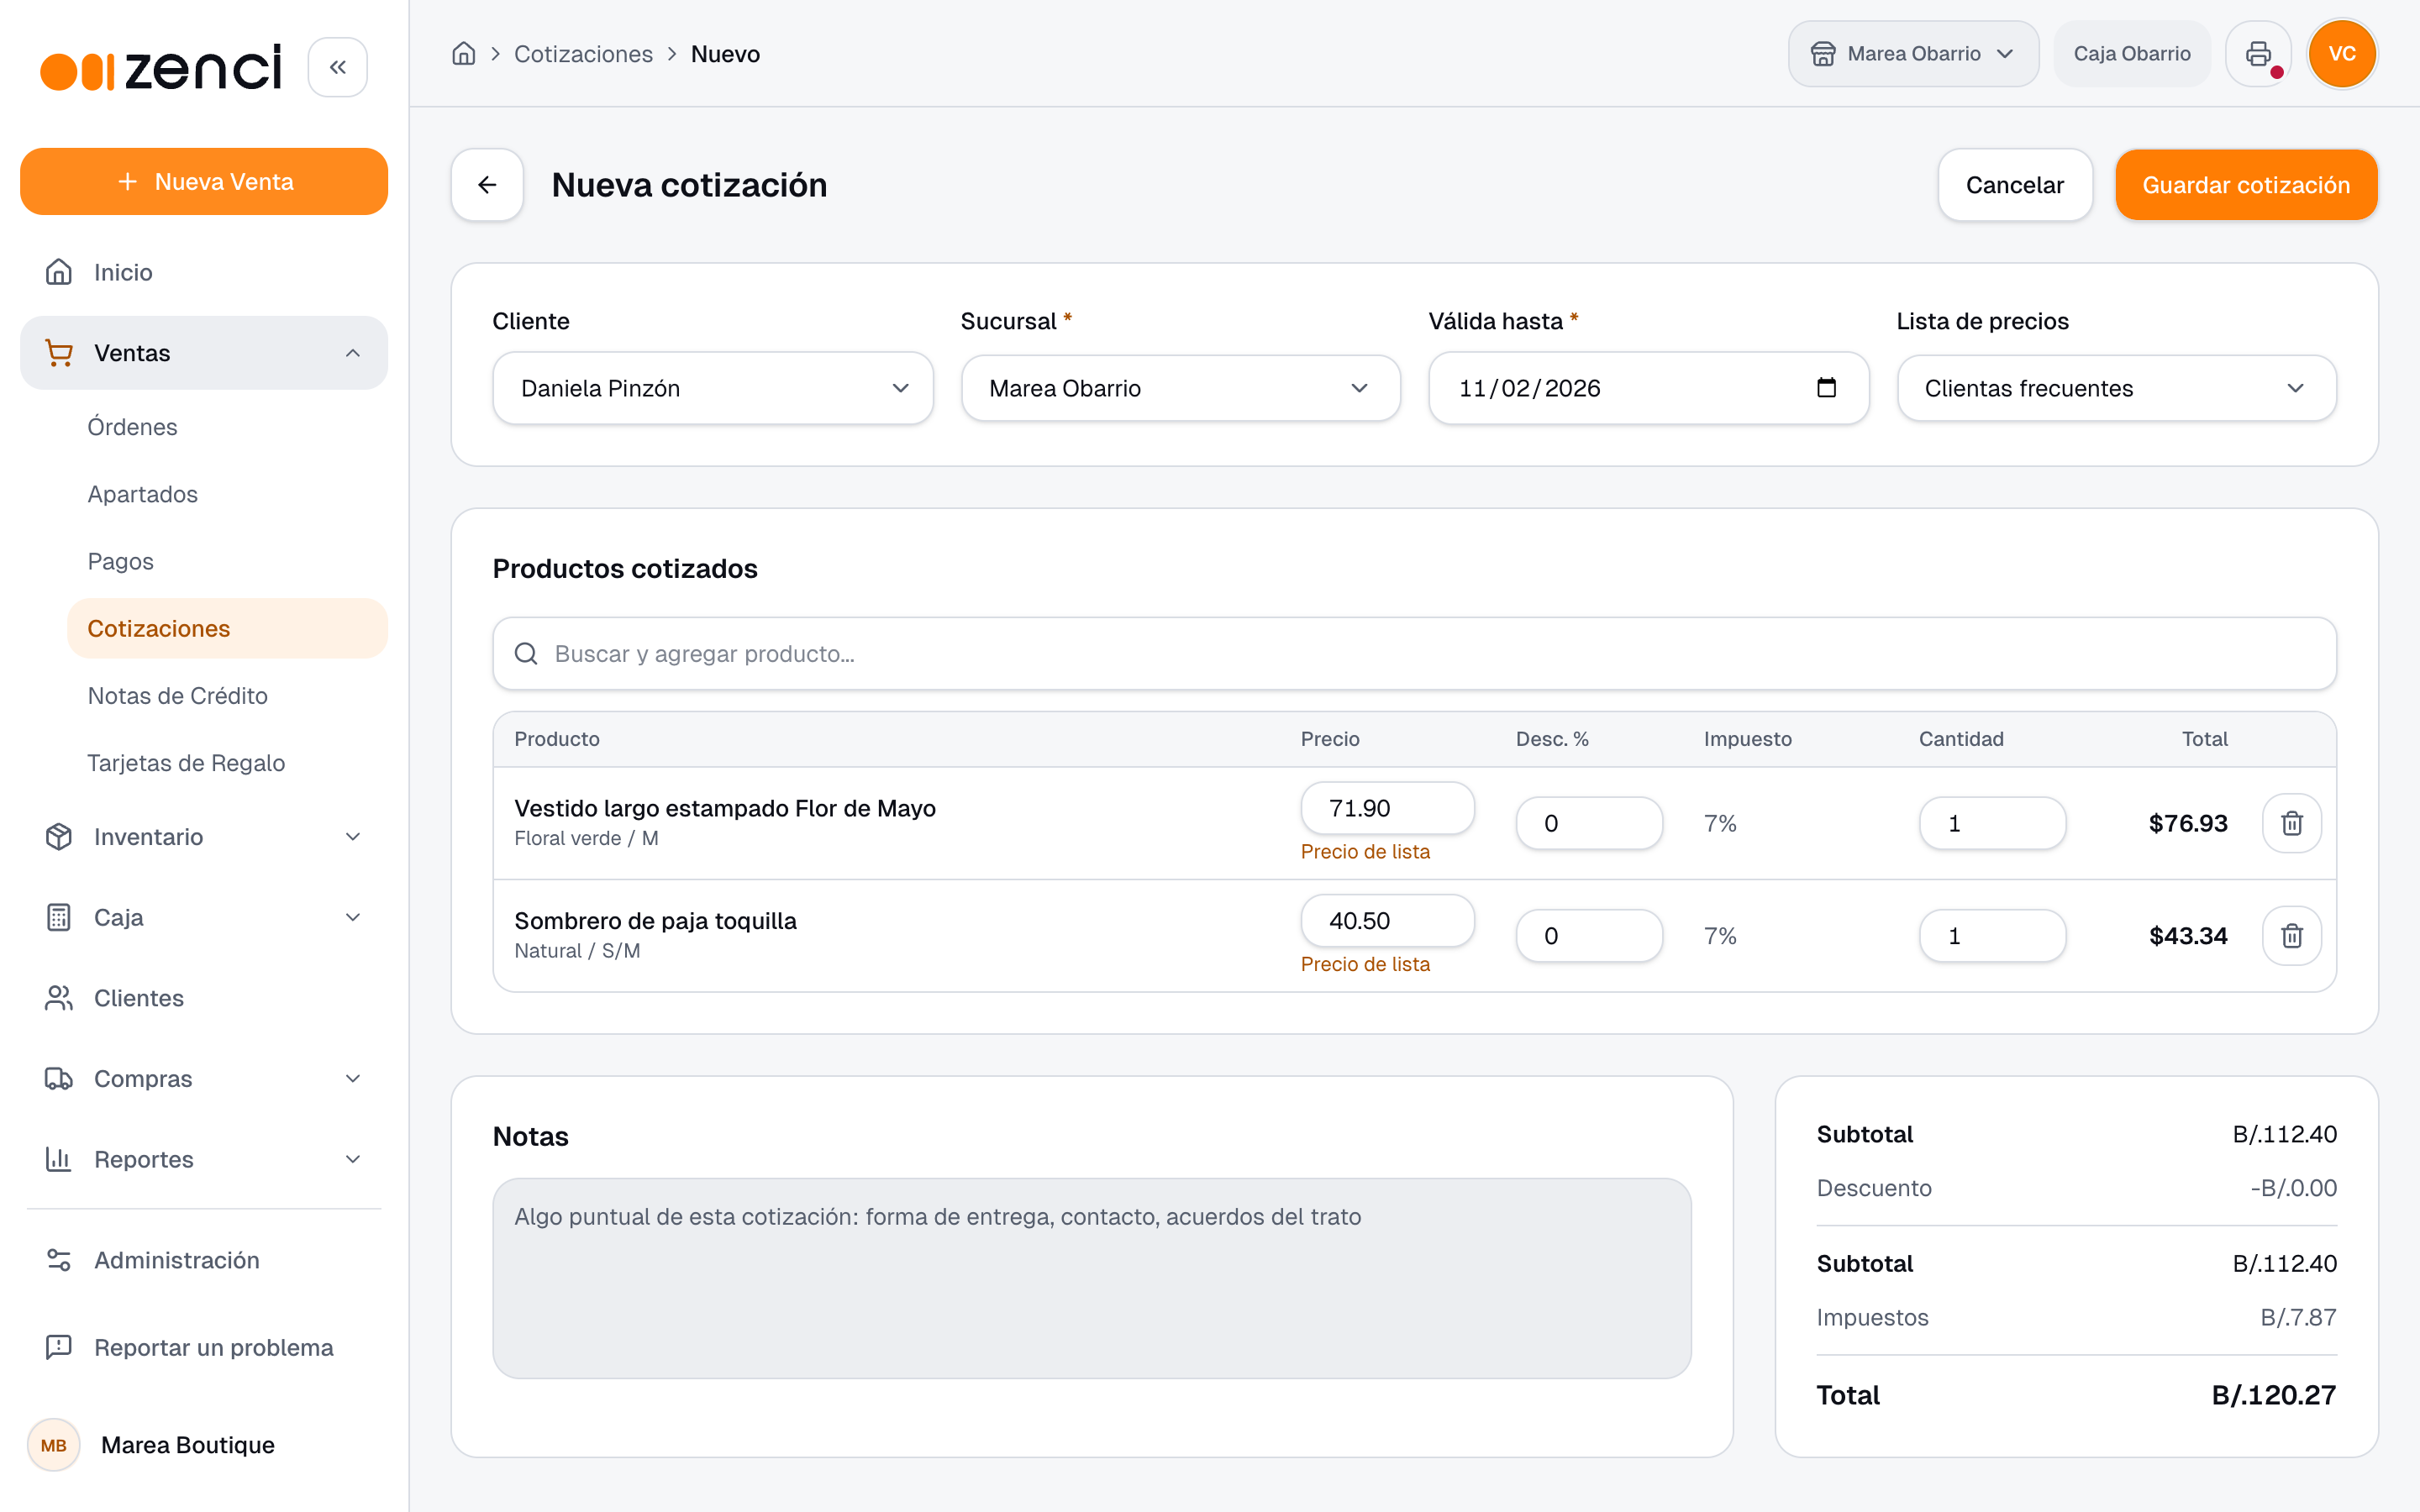Screen dimensions: 2420x1512
Task: Edit quantity field for Vestido largo estampado
Action: [x=1992, y=823]
